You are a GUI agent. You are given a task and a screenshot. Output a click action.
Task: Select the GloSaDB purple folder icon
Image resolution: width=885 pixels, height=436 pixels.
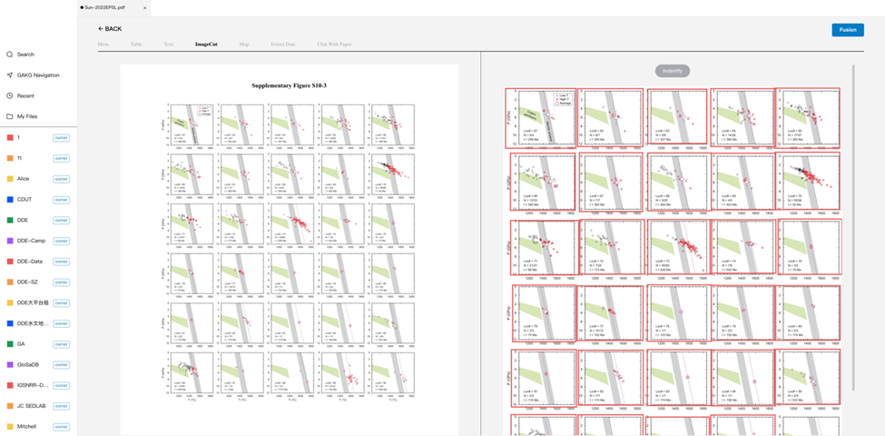point(10,365)
